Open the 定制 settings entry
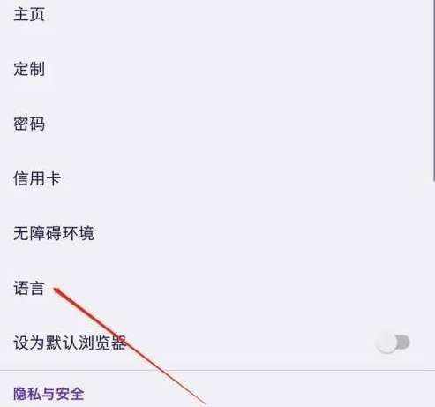Screen dimensions: 435x407 pos(216,69)
